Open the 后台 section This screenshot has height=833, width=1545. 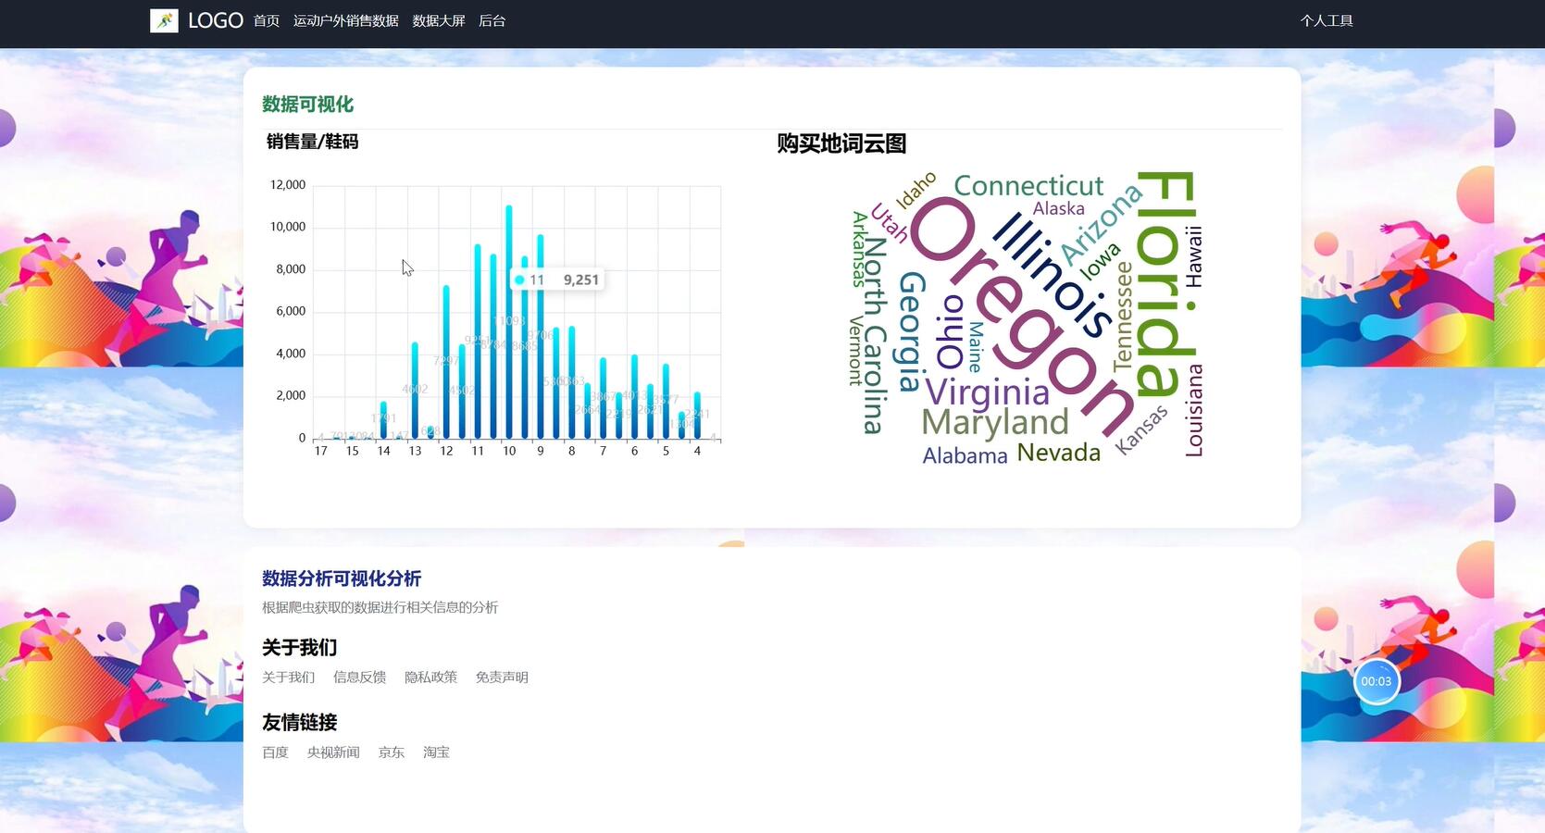tap(492, 19)
